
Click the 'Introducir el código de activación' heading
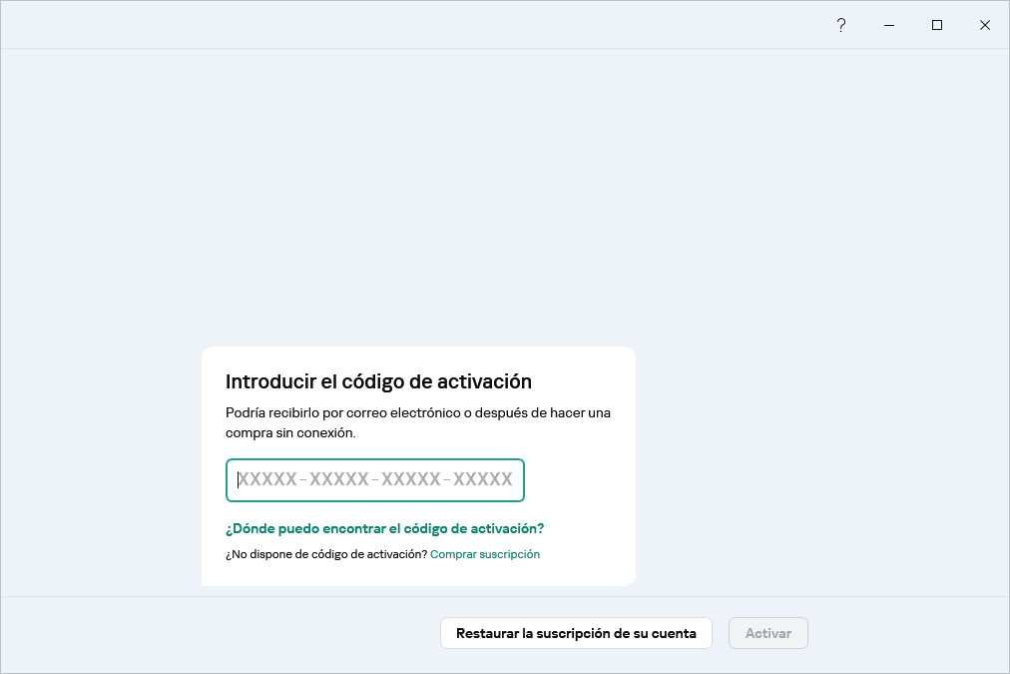(378, 381)
